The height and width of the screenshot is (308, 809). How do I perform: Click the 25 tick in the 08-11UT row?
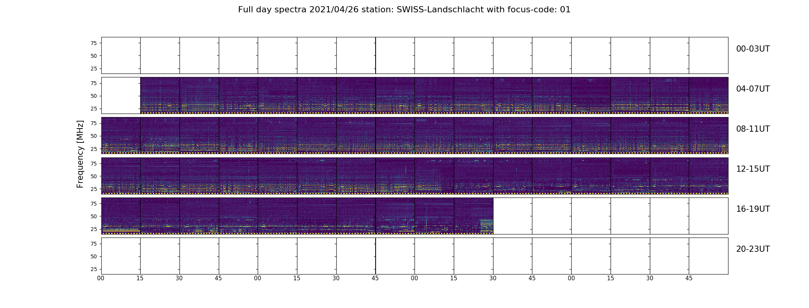point(94,149)
